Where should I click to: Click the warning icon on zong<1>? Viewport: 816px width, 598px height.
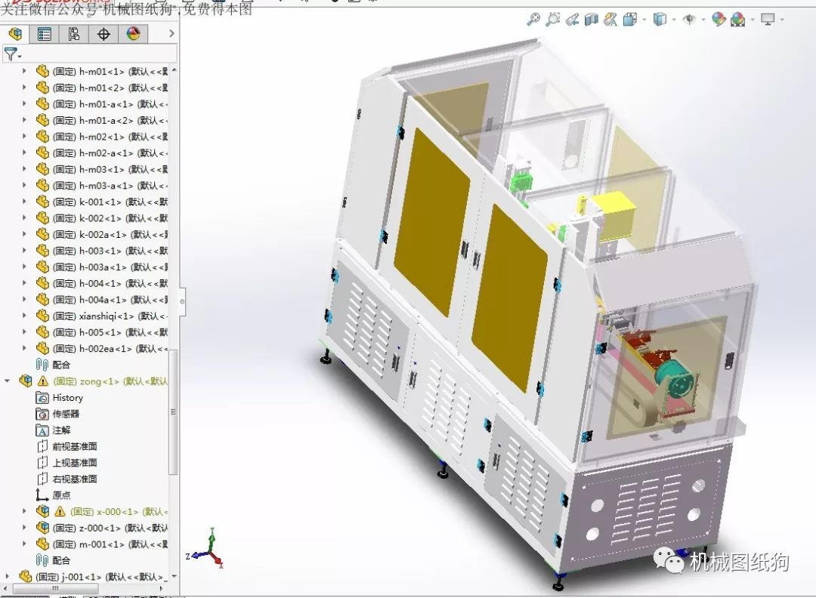tap(43, 381)
